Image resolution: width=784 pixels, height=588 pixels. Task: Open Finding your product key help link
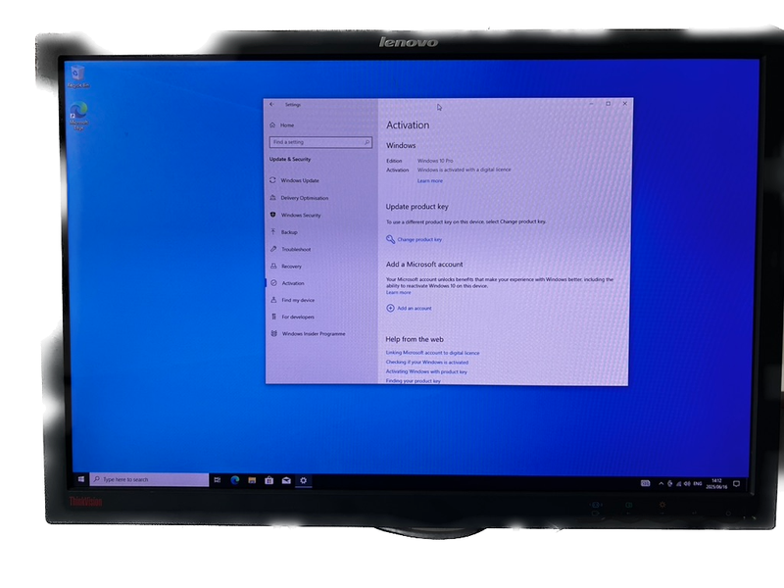(413, 381)
